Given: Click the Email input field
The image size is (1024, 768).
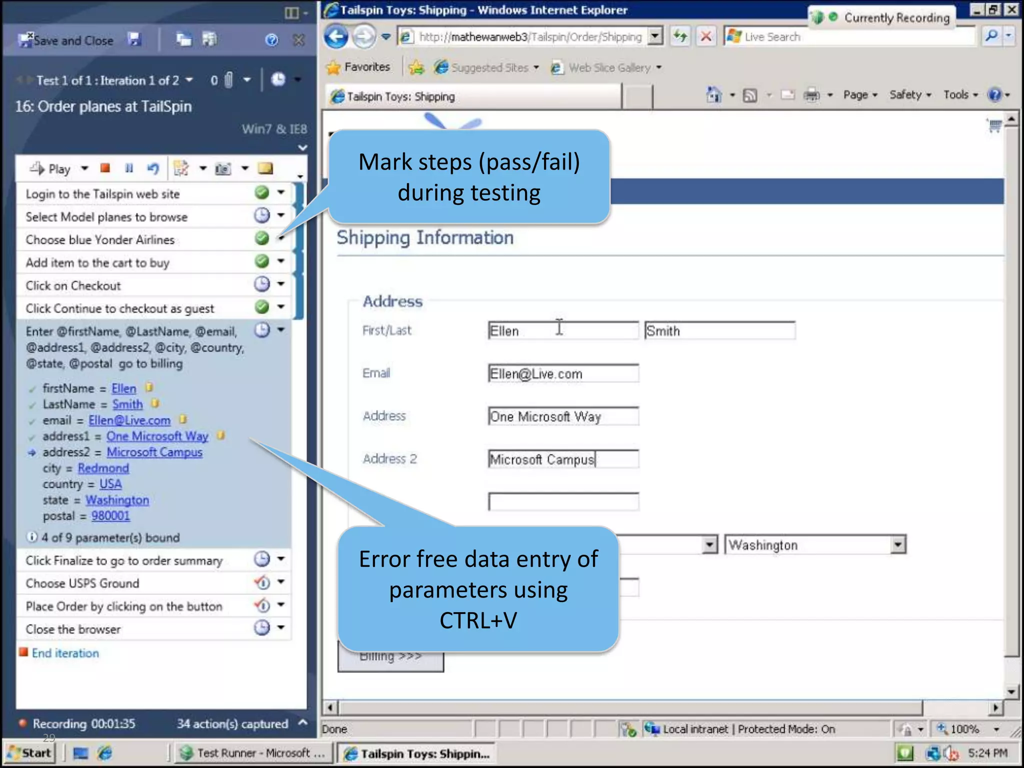Looking at the screenshot, I should coord(563,373).
